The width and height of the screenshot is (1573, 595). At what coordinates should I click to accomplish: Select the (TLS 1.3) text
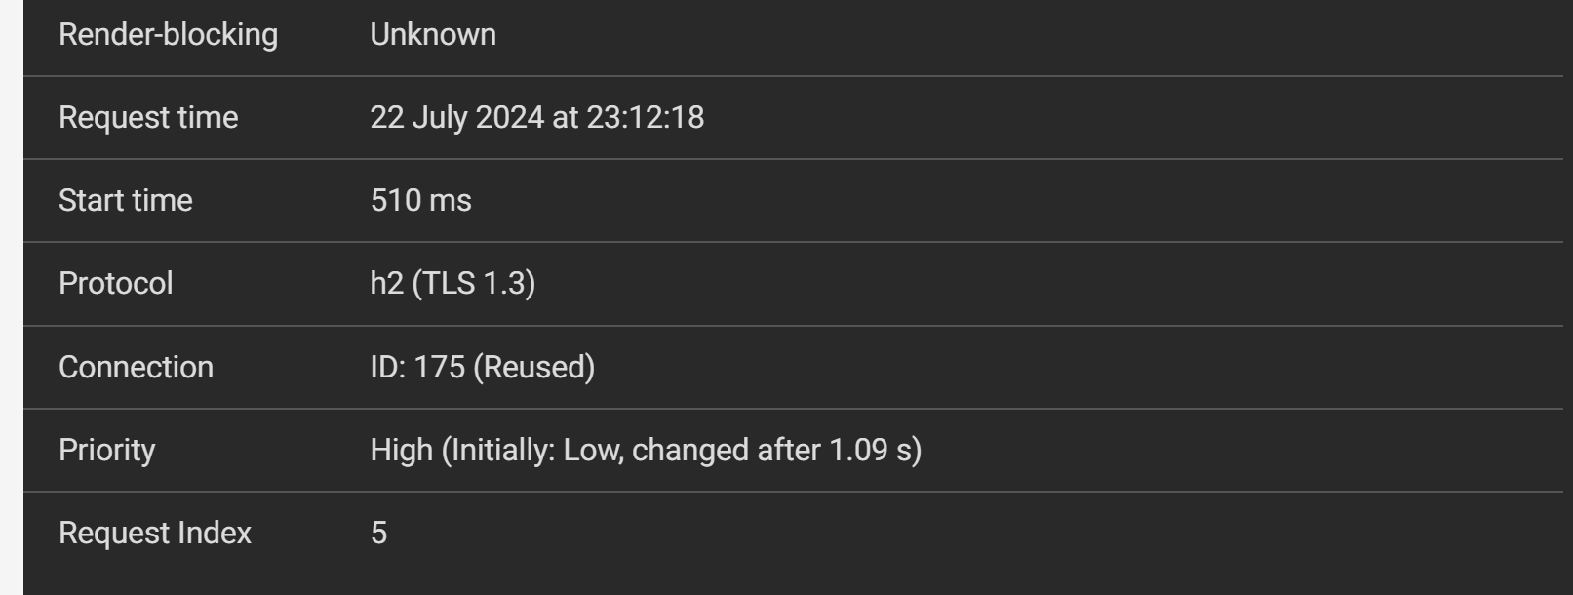474,284
